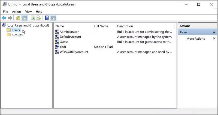Viewport: 218px width, 115px height.
Task: Click the Export List toolbar icon
Action: pos(39,18)
